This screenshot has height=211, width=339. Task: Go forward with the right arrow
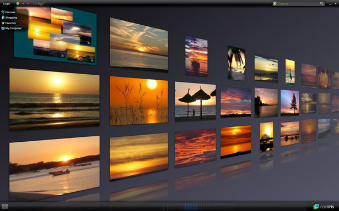(x=28, y=3)
